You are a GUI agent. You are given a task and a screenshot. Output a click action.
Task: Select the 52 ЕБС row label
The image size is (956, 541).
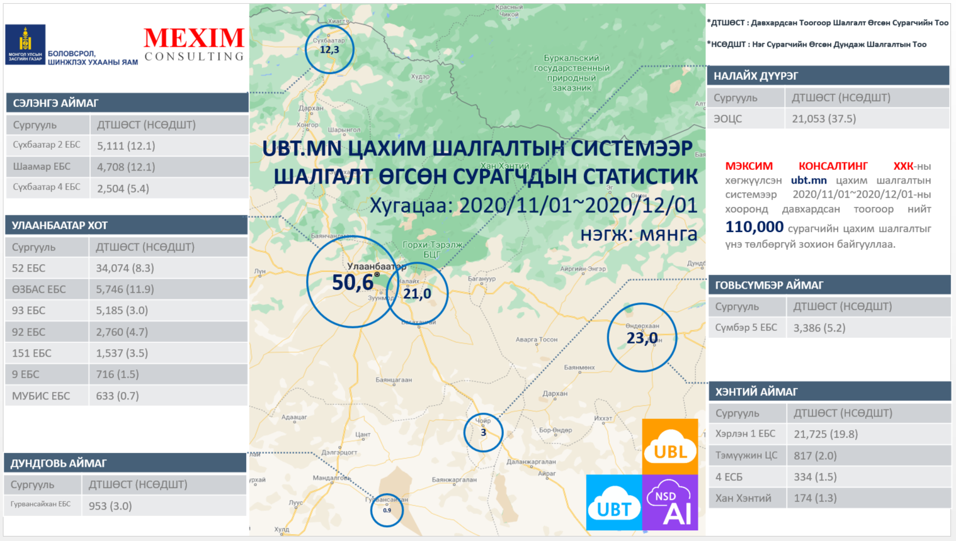click(x=28, y=268)
